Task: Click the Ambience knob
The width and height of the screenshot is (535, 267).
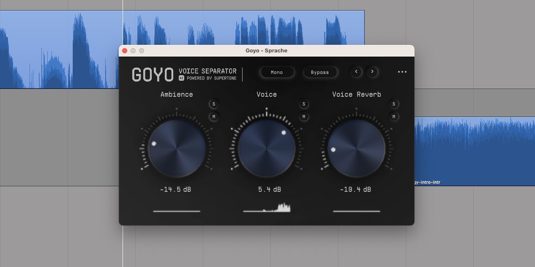Action: tap(177, 148)
